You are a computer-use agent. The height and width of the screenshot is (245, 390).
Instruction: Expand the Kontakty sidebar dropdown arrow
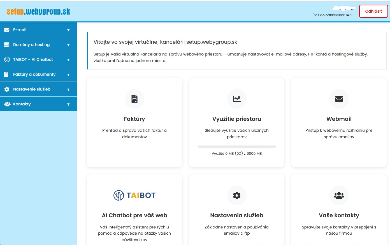[68, 104]
